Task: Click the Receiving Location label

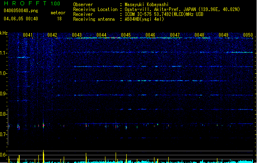Action: pos(95,9)
